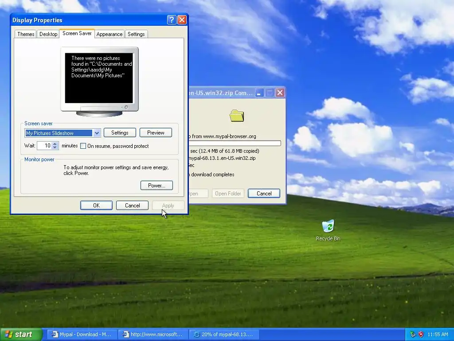Viewport: 454px width, 341px height.
Task: Click the download progress bar
Action: (235, 143)
